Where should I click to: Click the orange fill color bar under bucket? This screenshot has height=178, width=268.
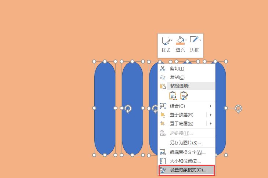coord(180,44)
